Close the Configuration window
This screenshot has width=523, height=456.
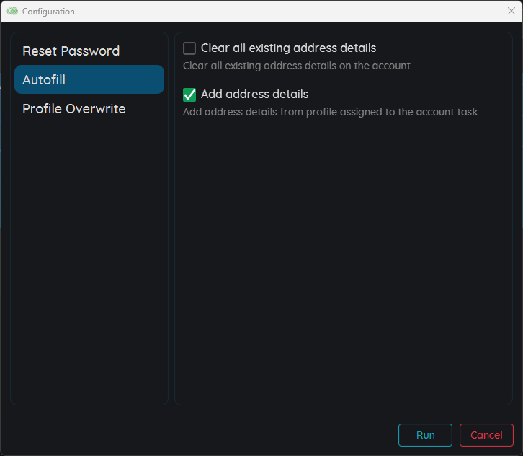[x=511, y=11]
